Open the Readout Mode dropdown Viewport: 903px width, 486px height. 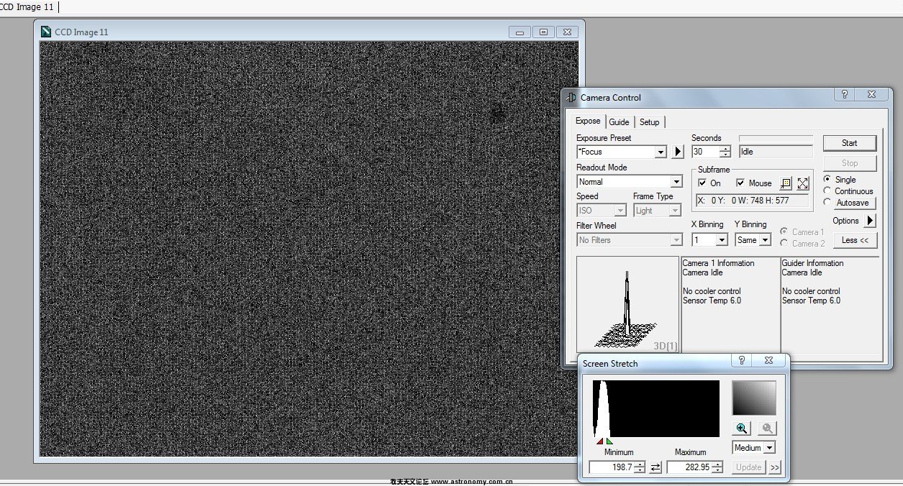[x=676, y=182]
